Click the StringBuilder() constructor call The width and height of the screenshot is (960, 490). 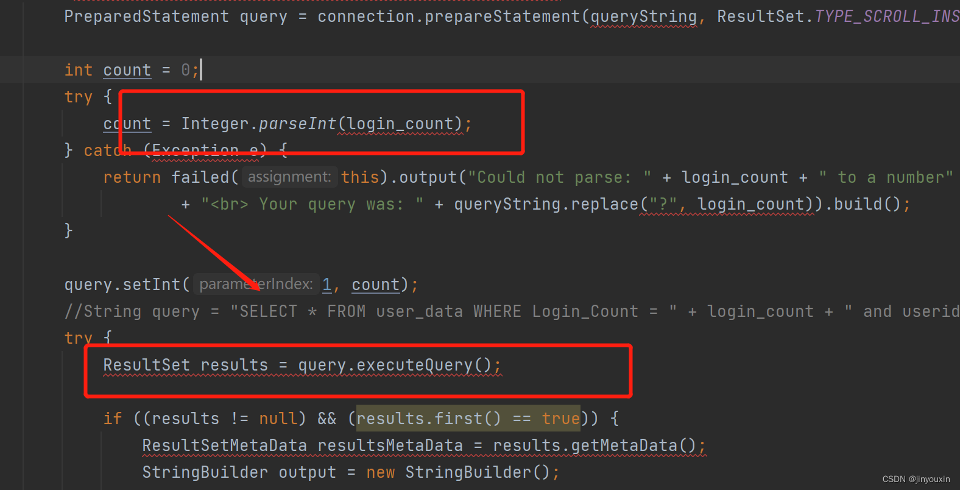point(478,472)
